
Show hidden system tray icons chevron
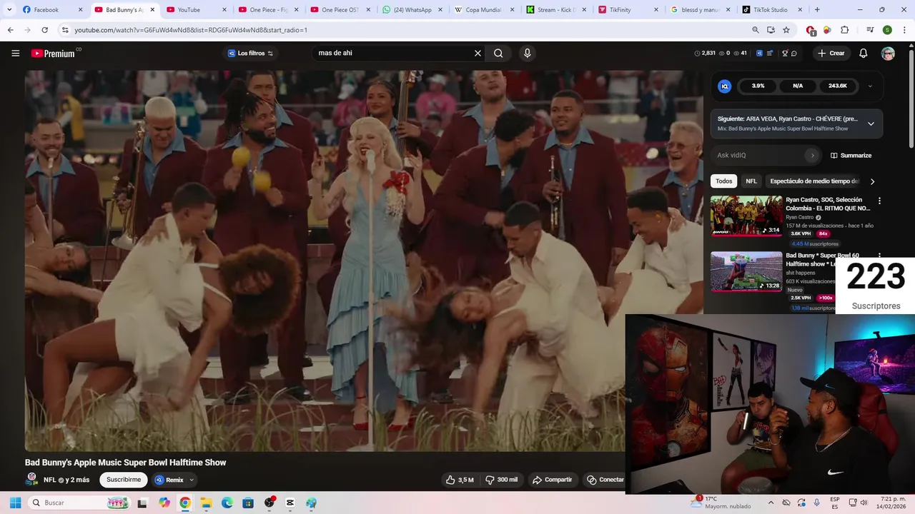tap(771, 503)
